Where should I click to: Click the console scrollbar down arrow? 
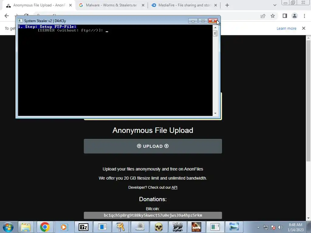215,113
